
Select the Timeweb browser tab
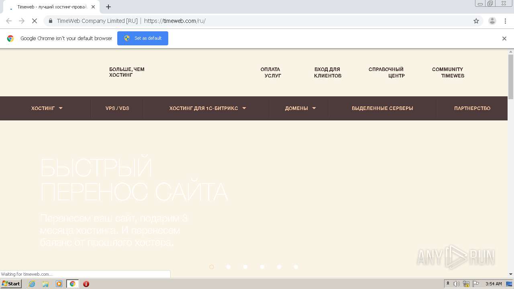point(51,7)
